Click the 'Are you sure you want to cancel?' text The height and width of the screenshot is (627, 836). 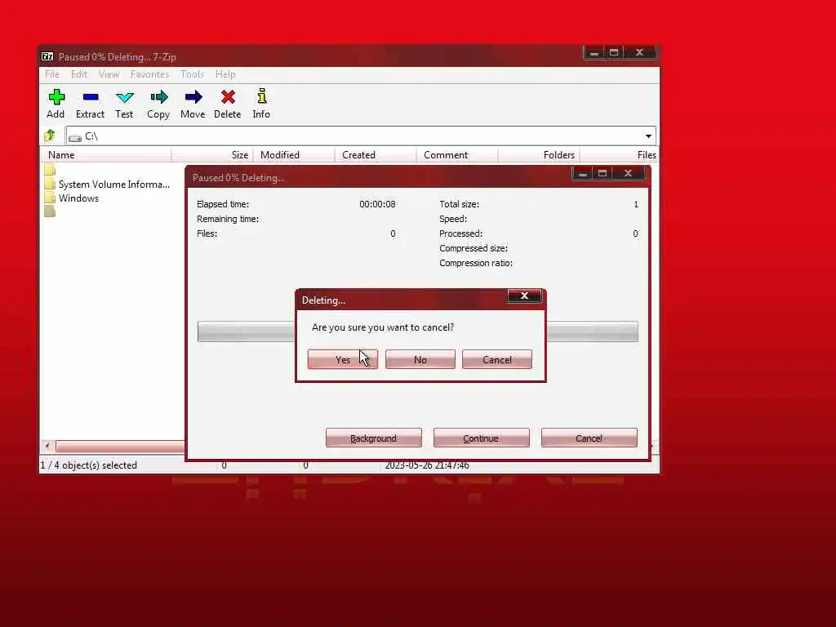pos(383,327)
